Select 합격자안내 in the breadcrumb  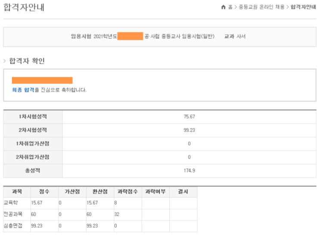(304, 7)
